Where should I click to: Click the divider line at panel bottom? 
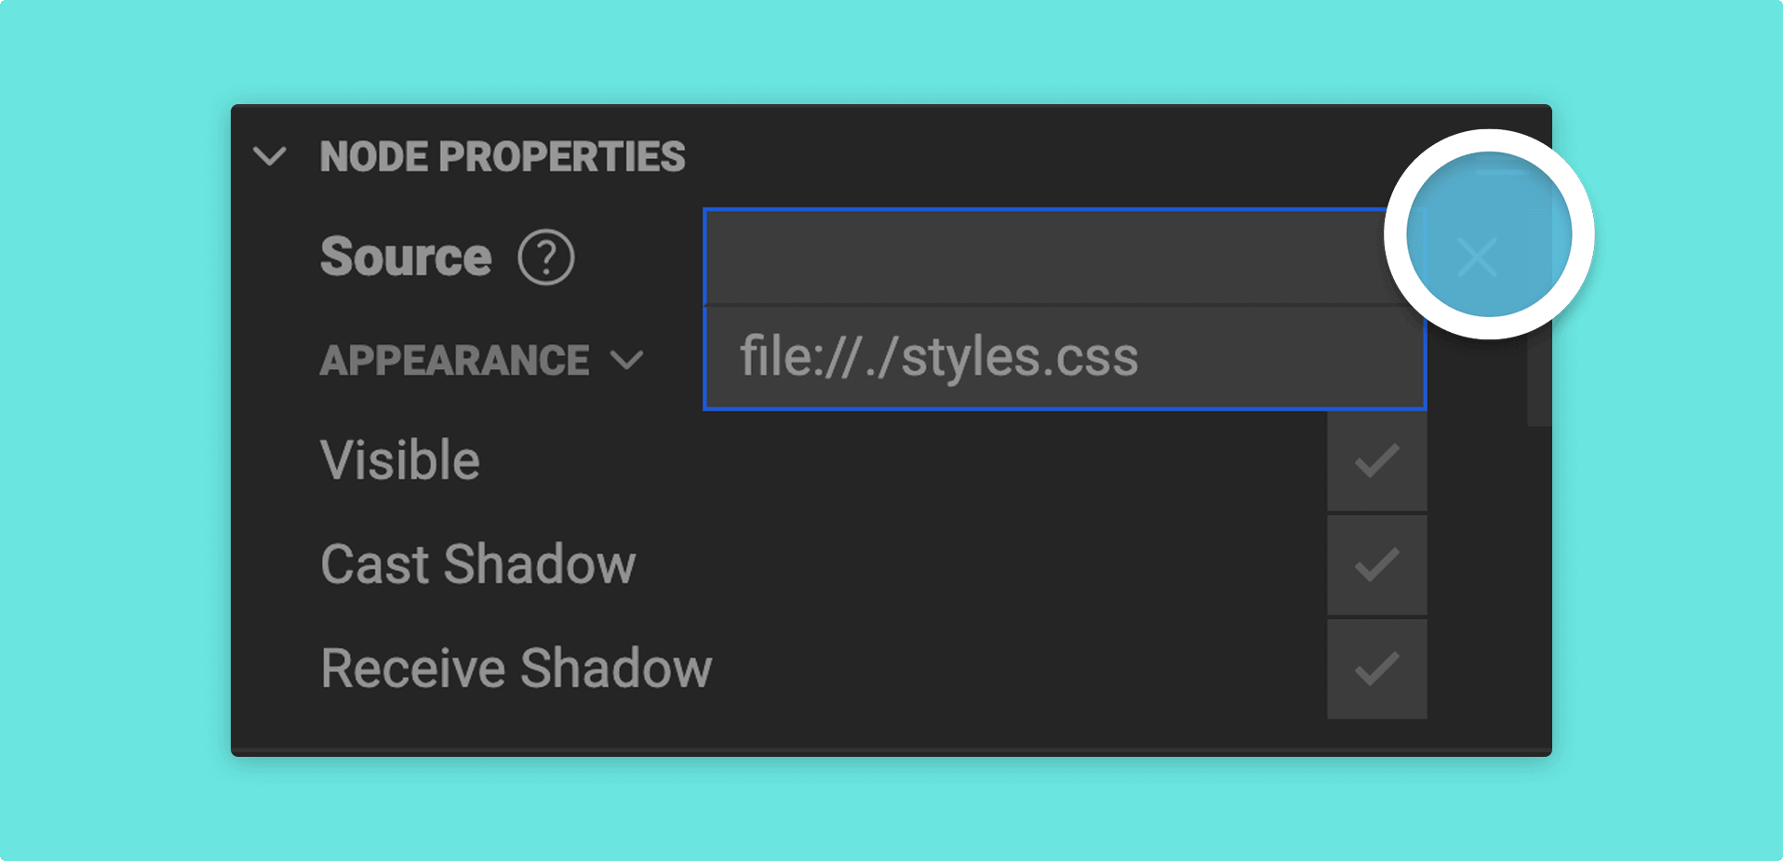point(891,749)
